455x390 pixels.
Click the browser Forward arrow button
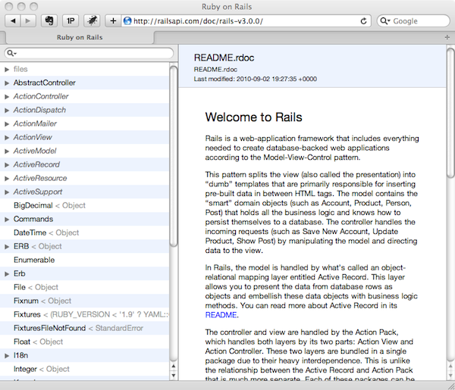coord(30,20)
